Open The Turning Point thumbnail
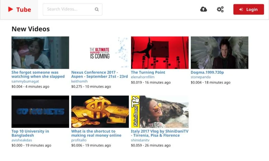 (x=160, y=53)
